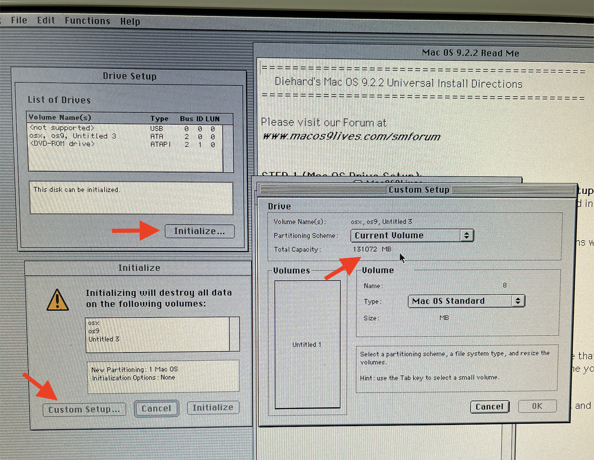This screenshot has width=594, height=460.
Task: Click the Mac OS 9.2.2 Read Me title bar
Action: [424, 53]
